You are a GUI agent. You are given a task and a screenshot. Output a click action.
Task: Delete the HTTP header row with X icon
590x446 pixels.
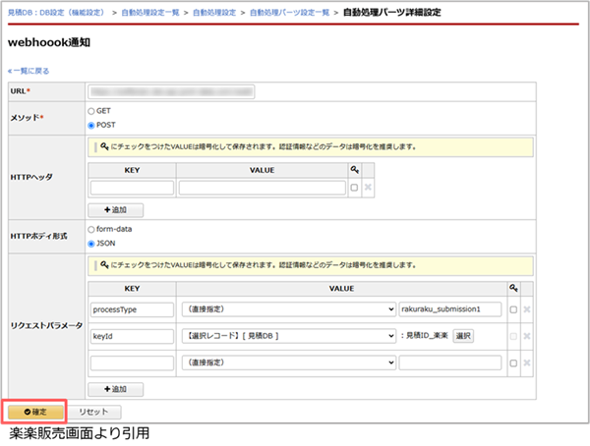pyautogui.click(x=368, y=188)
